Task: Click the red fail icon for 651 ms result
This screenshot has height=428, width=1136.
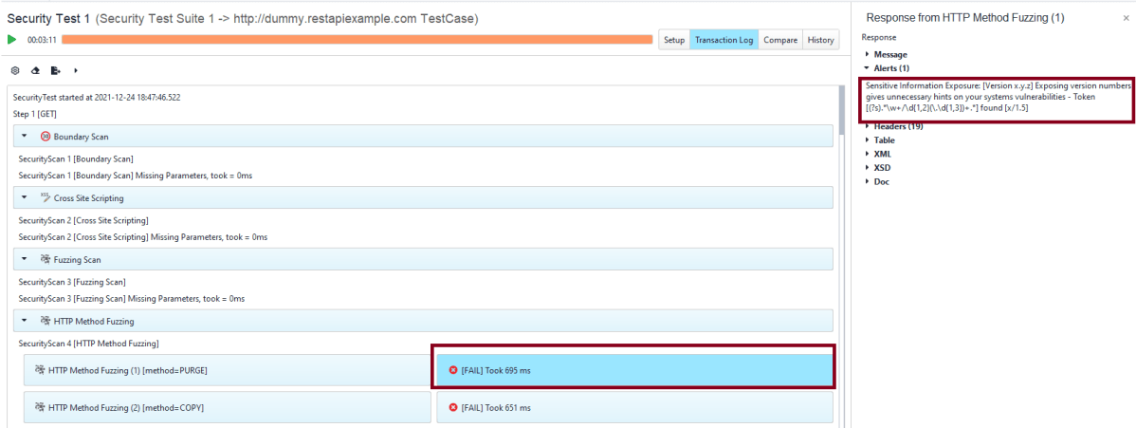Action: [452, 407]
